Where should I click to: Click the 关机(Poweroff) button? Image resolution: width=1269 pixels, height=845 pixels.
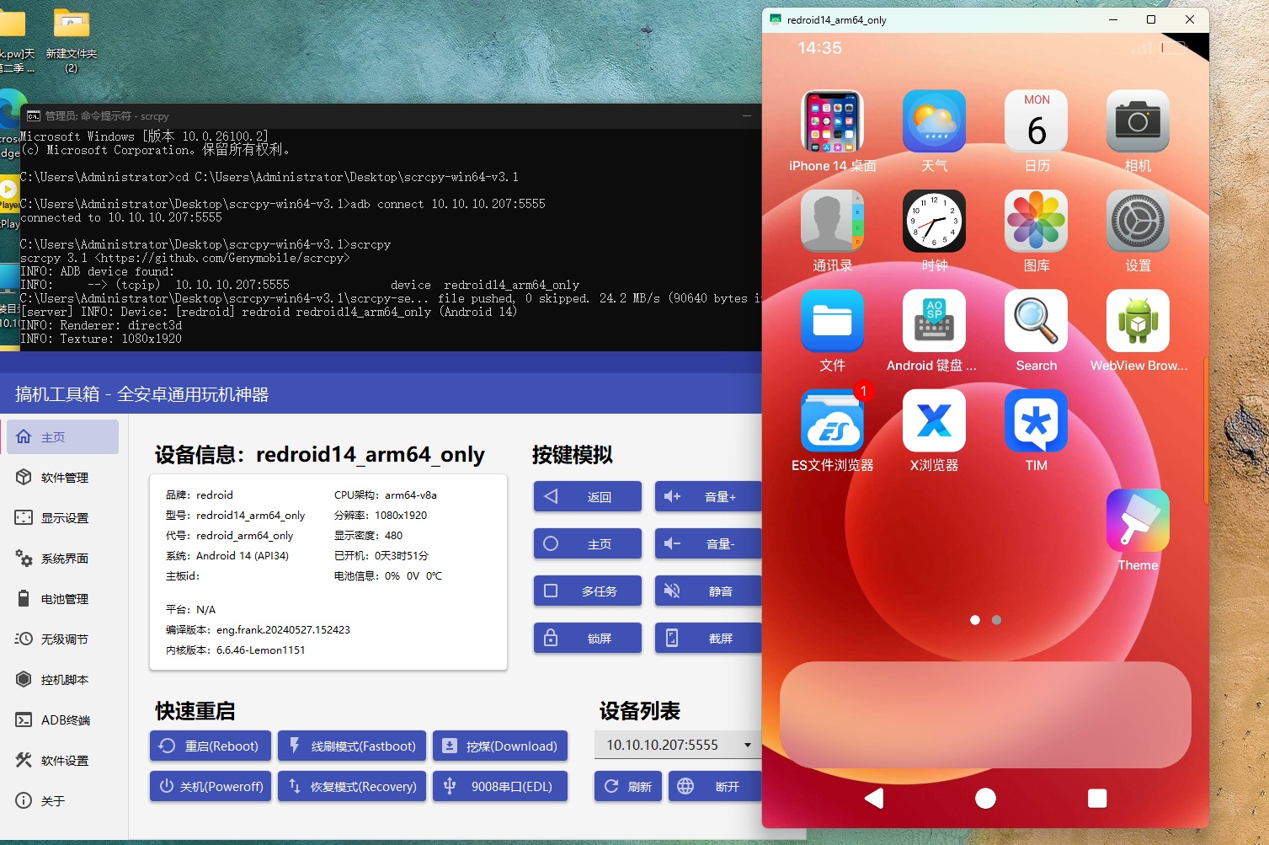pyautogui.click(x=211, y=787)
